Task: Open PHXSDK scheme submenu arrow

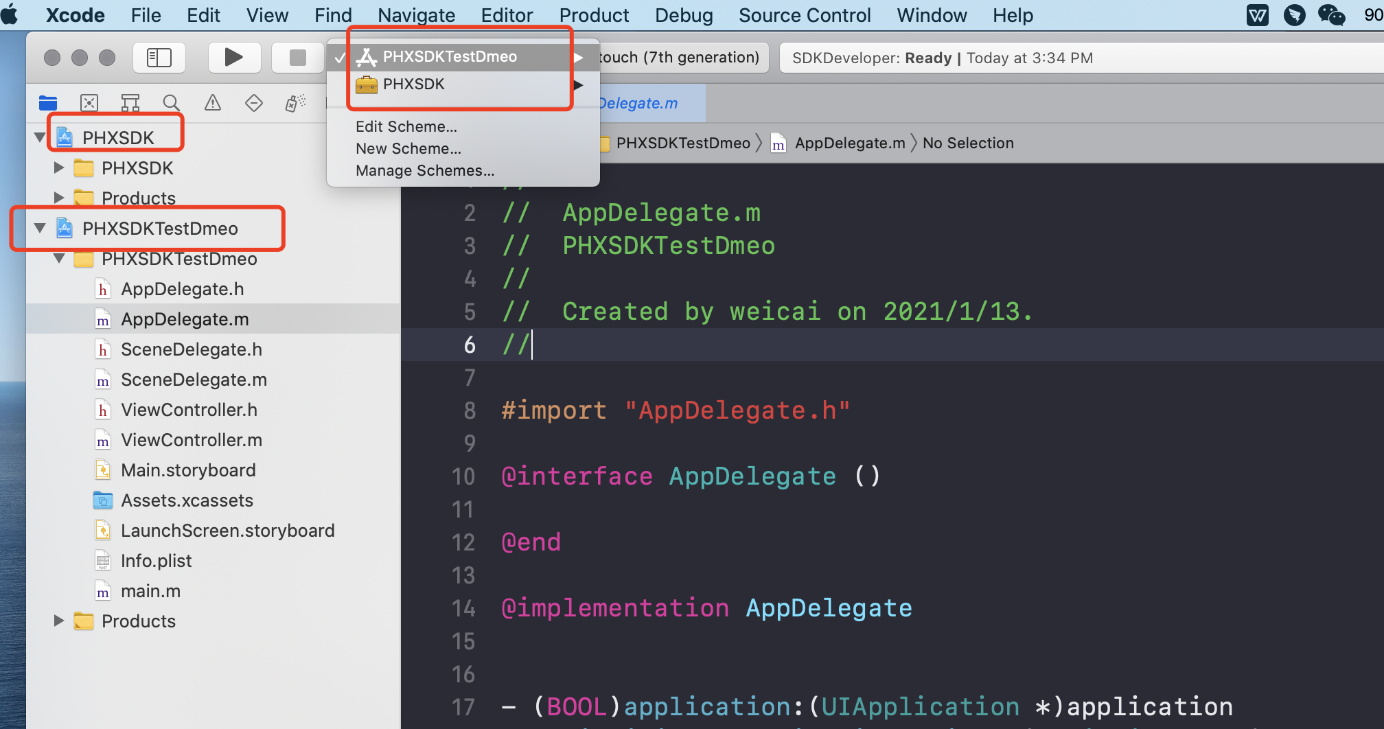Action: tap(579, 84)
